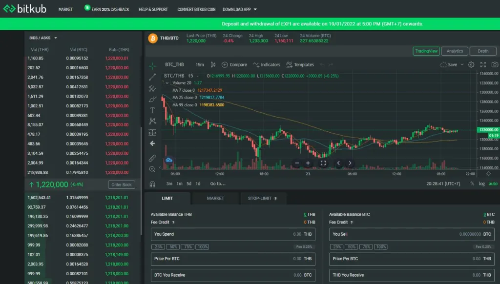Expand the Download App dropdown
This screenshot has width=500, height=284.
[x=255, y=10]
